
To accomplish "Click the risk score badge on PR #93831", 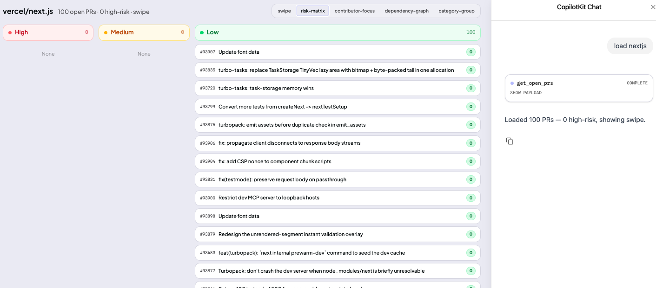I will pos(471,179).
